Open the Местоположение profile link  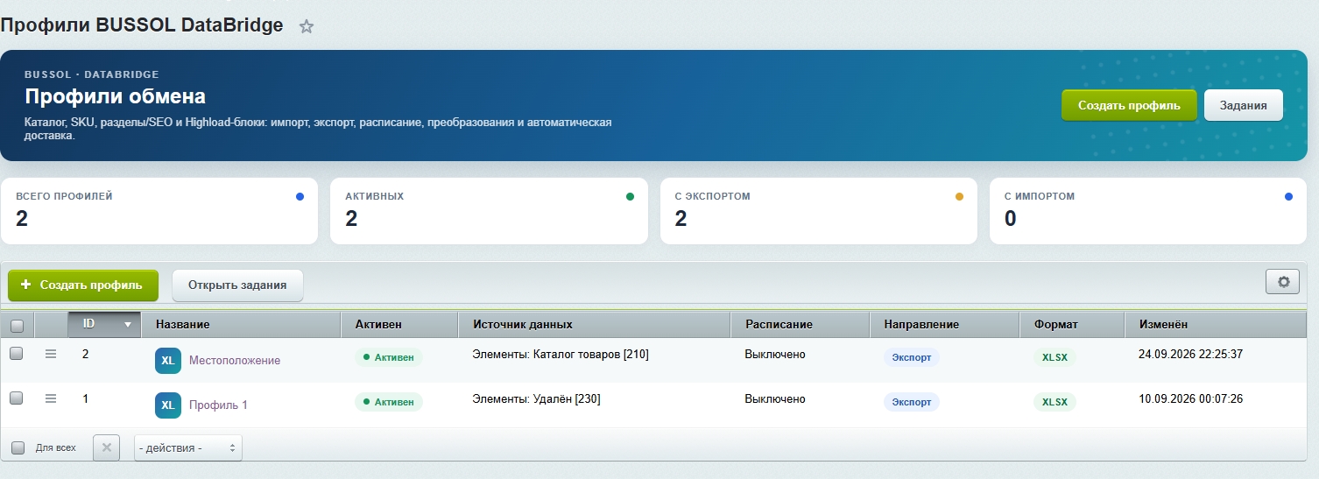[x=235, y=360]
